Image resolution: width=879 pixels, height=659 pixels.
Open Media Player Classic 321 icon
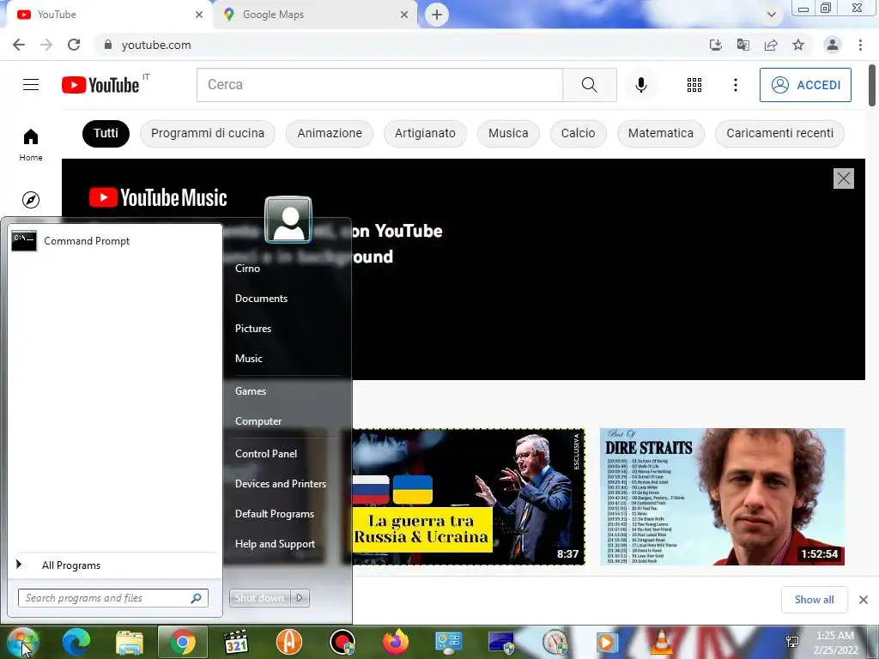coord(236,642)
